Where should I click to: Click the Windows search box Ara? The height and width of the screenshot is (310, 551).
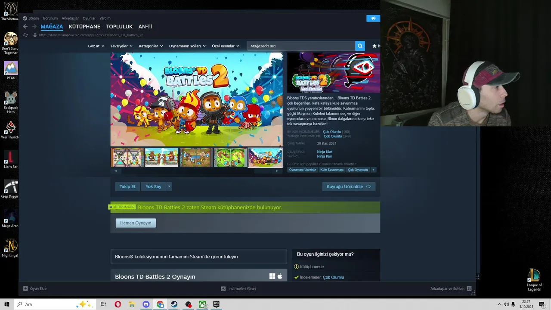pos(56,304)
